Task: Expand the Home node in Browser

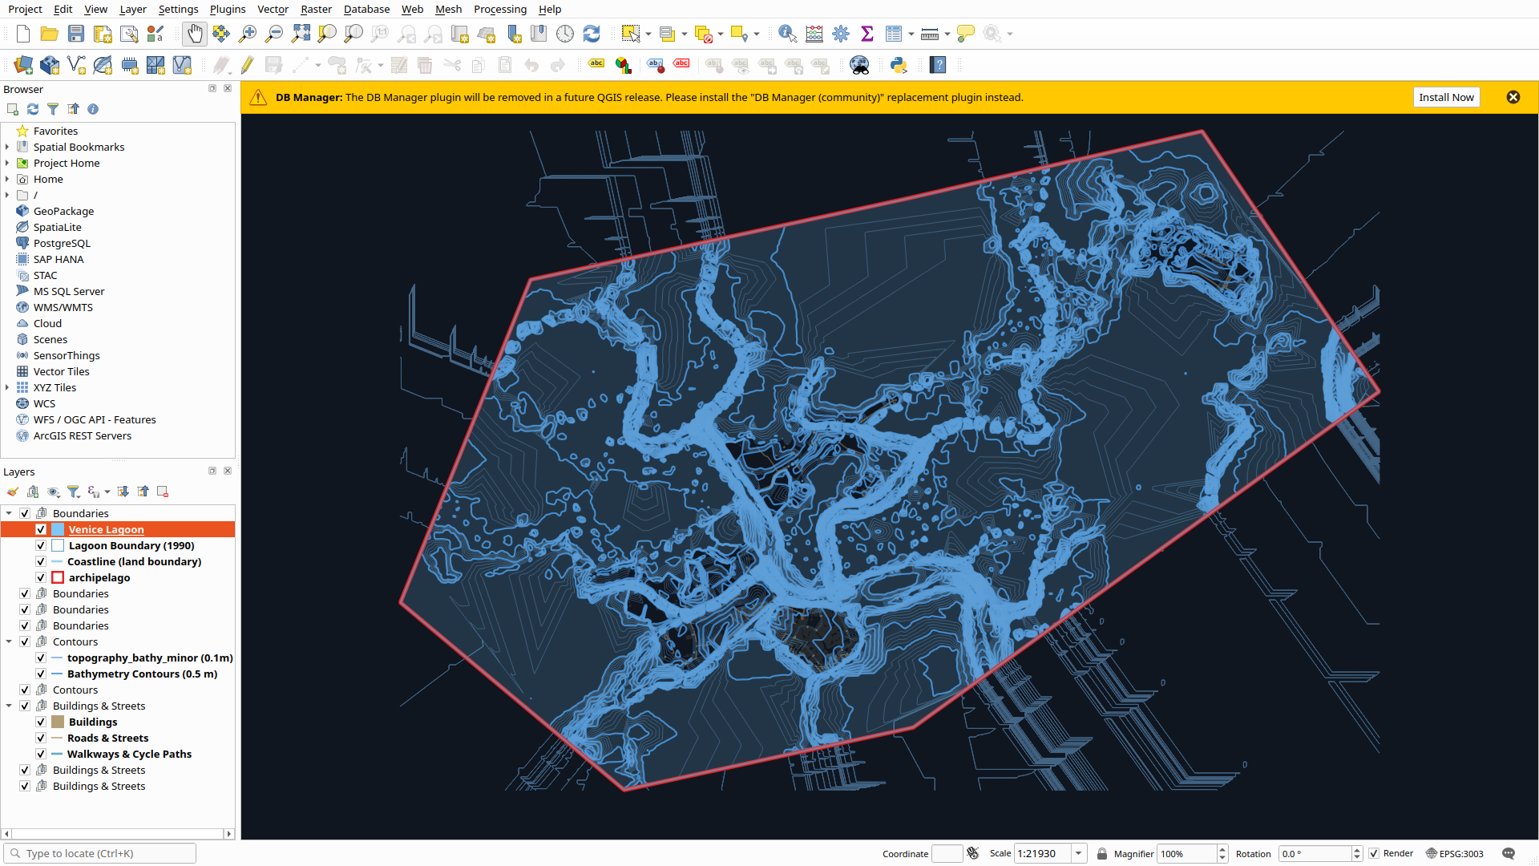Action: [x=7, y=179]
